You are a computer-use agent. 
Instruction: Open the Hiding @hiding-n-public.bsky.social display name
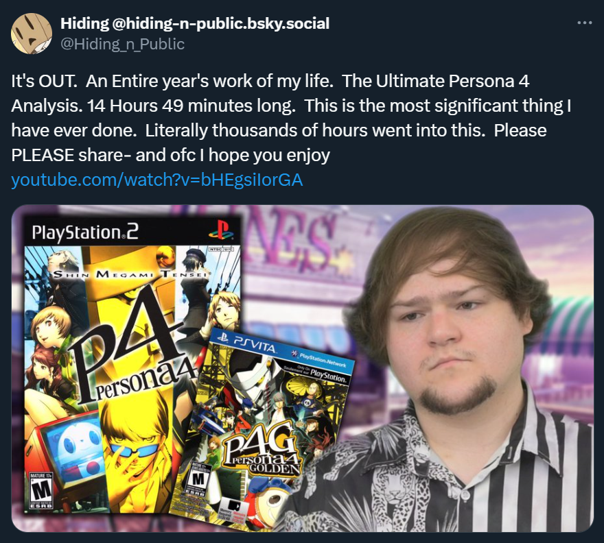(x=195, y=23)
